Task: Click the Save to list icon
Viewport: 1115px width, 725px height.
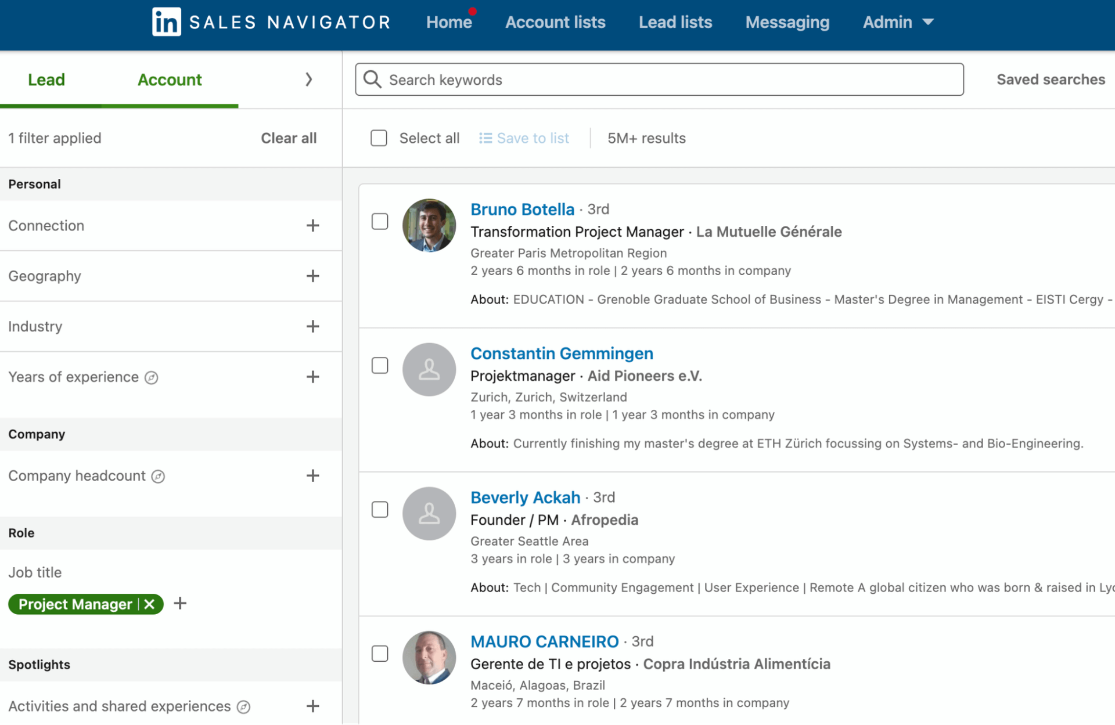Action: [485, 138]
